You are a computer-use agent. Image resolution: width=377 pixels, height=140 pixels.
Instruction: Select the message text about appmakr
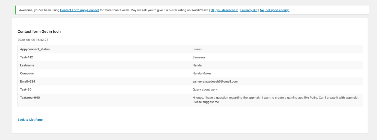point(275,100)
